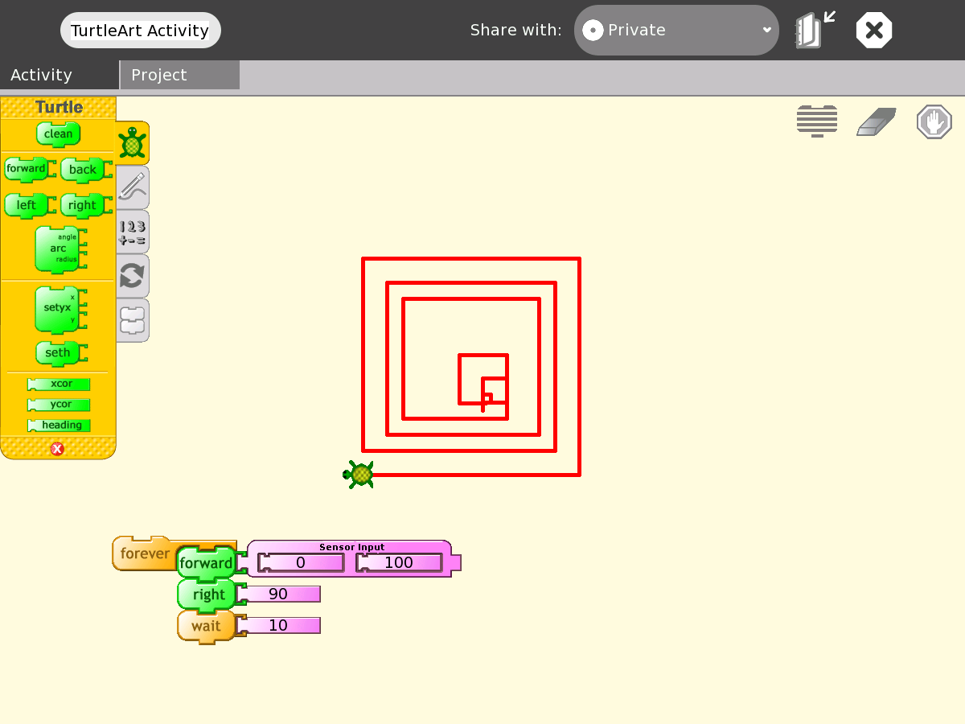Viewport: 965px width, 724px height.
Task: Open the Flow palette tab
Action: click(133, 276)
